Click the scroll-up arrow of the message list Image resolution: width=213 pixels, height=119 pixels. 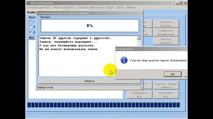coord(138,38)
